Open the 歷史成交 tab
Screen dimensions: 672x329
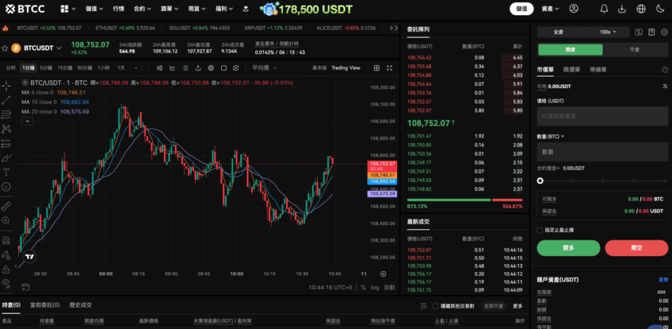coord(81,305)
